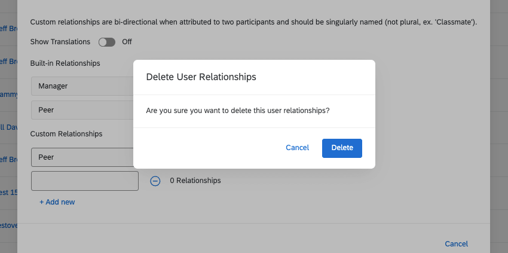
Task: Click the + Add new link
Action: 57,202
